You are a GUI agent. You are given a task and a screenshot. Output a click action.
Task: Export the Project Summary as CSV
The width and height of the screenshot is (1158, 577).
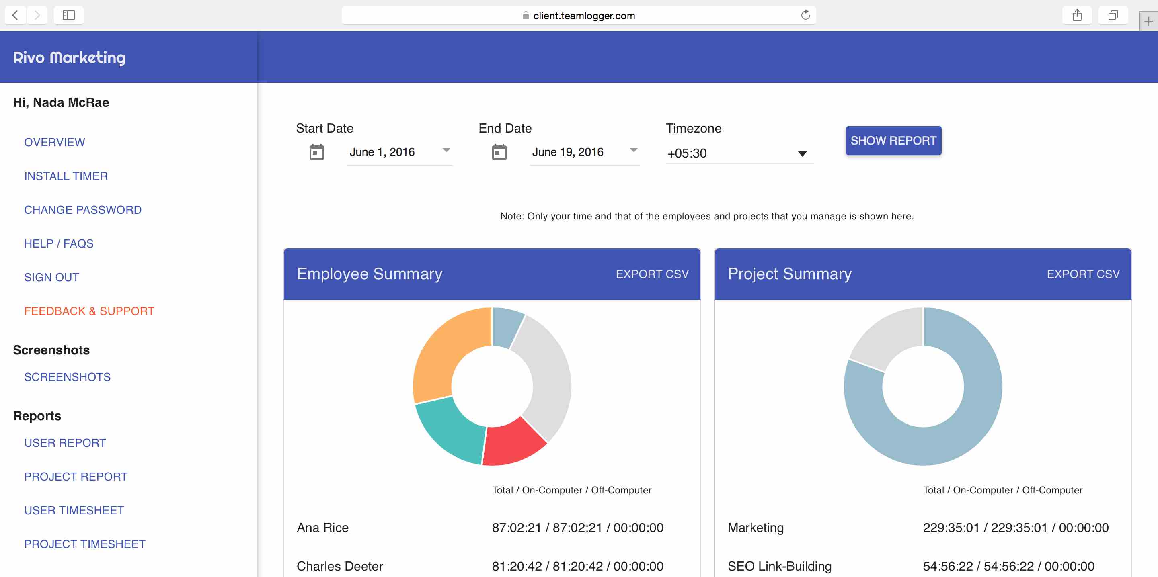point(1082,274)
